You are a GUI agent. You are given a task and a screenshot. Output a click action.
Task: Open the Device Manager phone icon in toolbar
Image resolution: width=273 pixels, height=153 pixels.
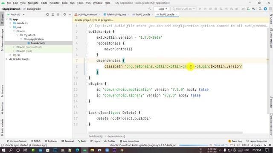click(248, 8)
